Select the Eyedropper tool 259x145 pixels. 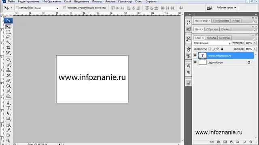(8, 130)
